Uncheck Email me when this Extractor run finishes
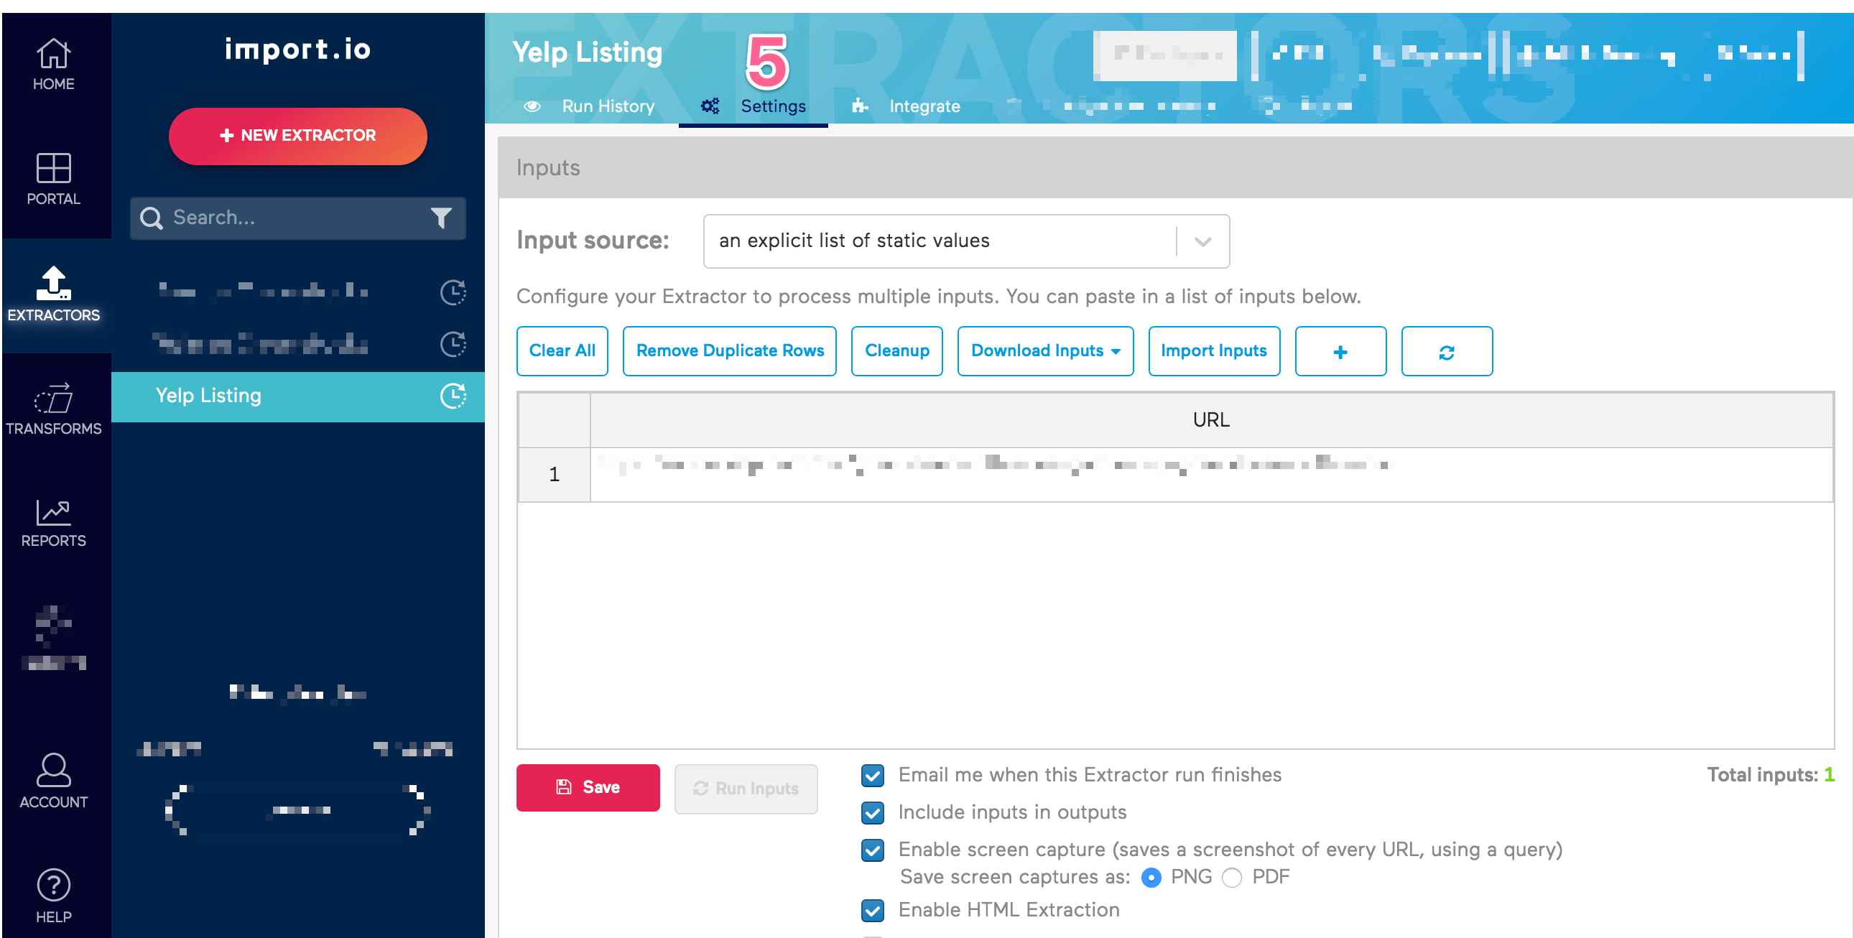 pos(872,776)
